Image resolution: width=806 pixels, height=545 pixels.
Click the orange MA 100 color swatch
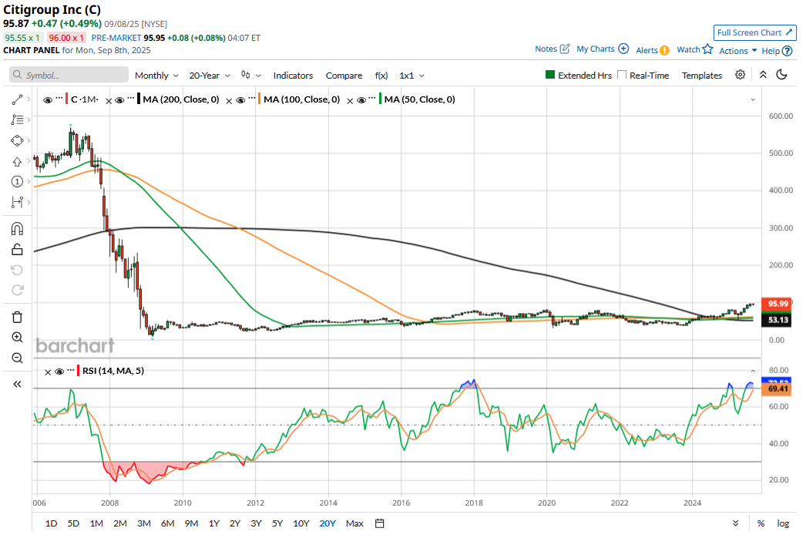click(259, 99)
